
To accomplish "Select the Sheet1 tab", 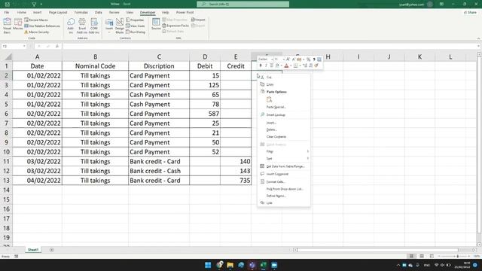I will tap(33, 250).
